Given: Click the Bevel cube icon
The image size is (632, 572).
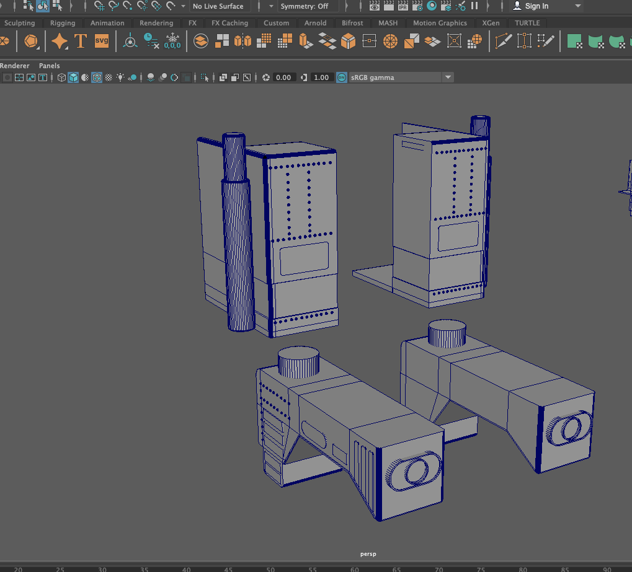Looking at the screenshot, I should tap(348, 41).
